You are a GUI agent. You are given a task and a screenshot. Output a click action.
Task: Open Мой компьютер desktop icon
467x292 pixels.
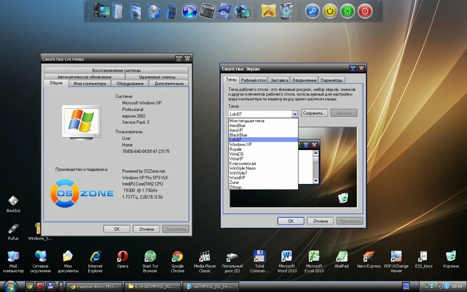[13, 261]
